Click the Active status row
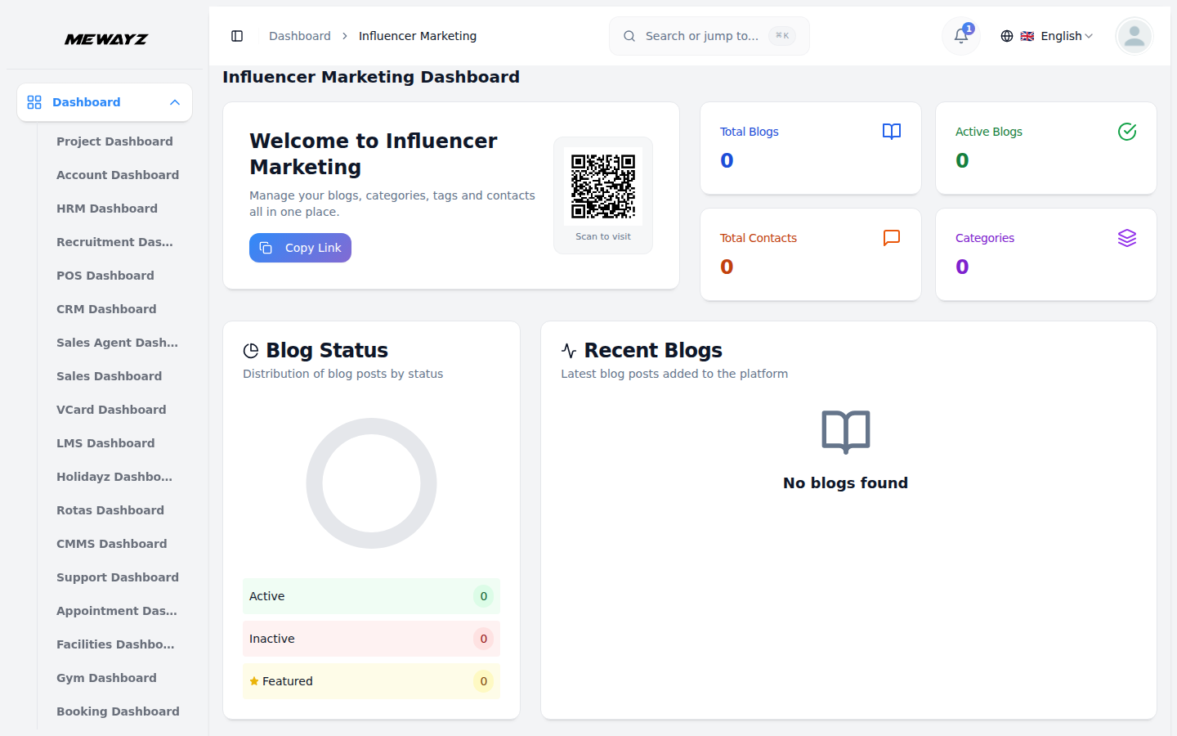1177x736 pixels. pyautogui.click(x=371, y=596)
